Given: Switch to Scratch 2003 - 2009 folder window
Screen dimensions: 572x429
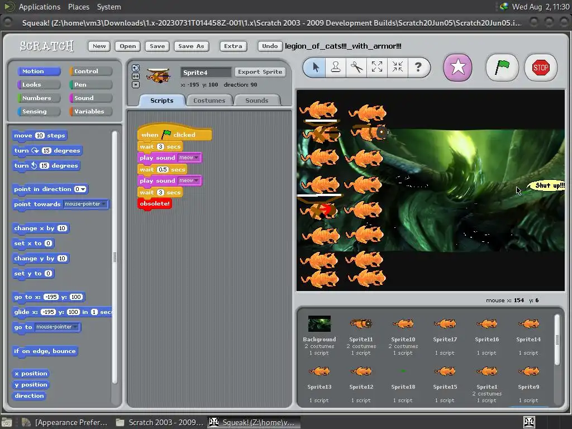Looking at the screenshot, I should tap(159, 422).
